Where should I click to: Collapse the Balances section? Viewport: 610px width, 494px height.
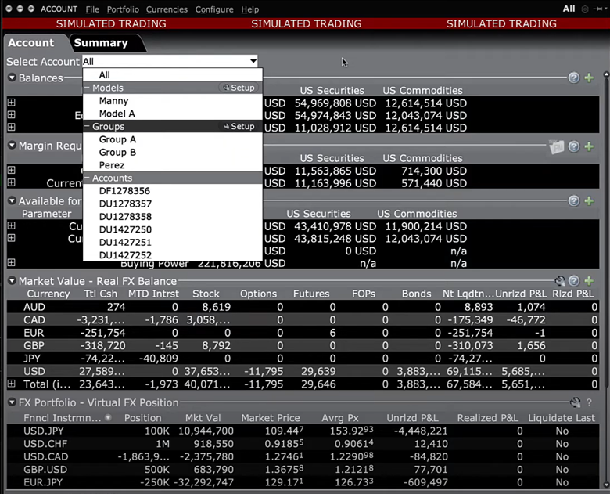pos(12,78)
